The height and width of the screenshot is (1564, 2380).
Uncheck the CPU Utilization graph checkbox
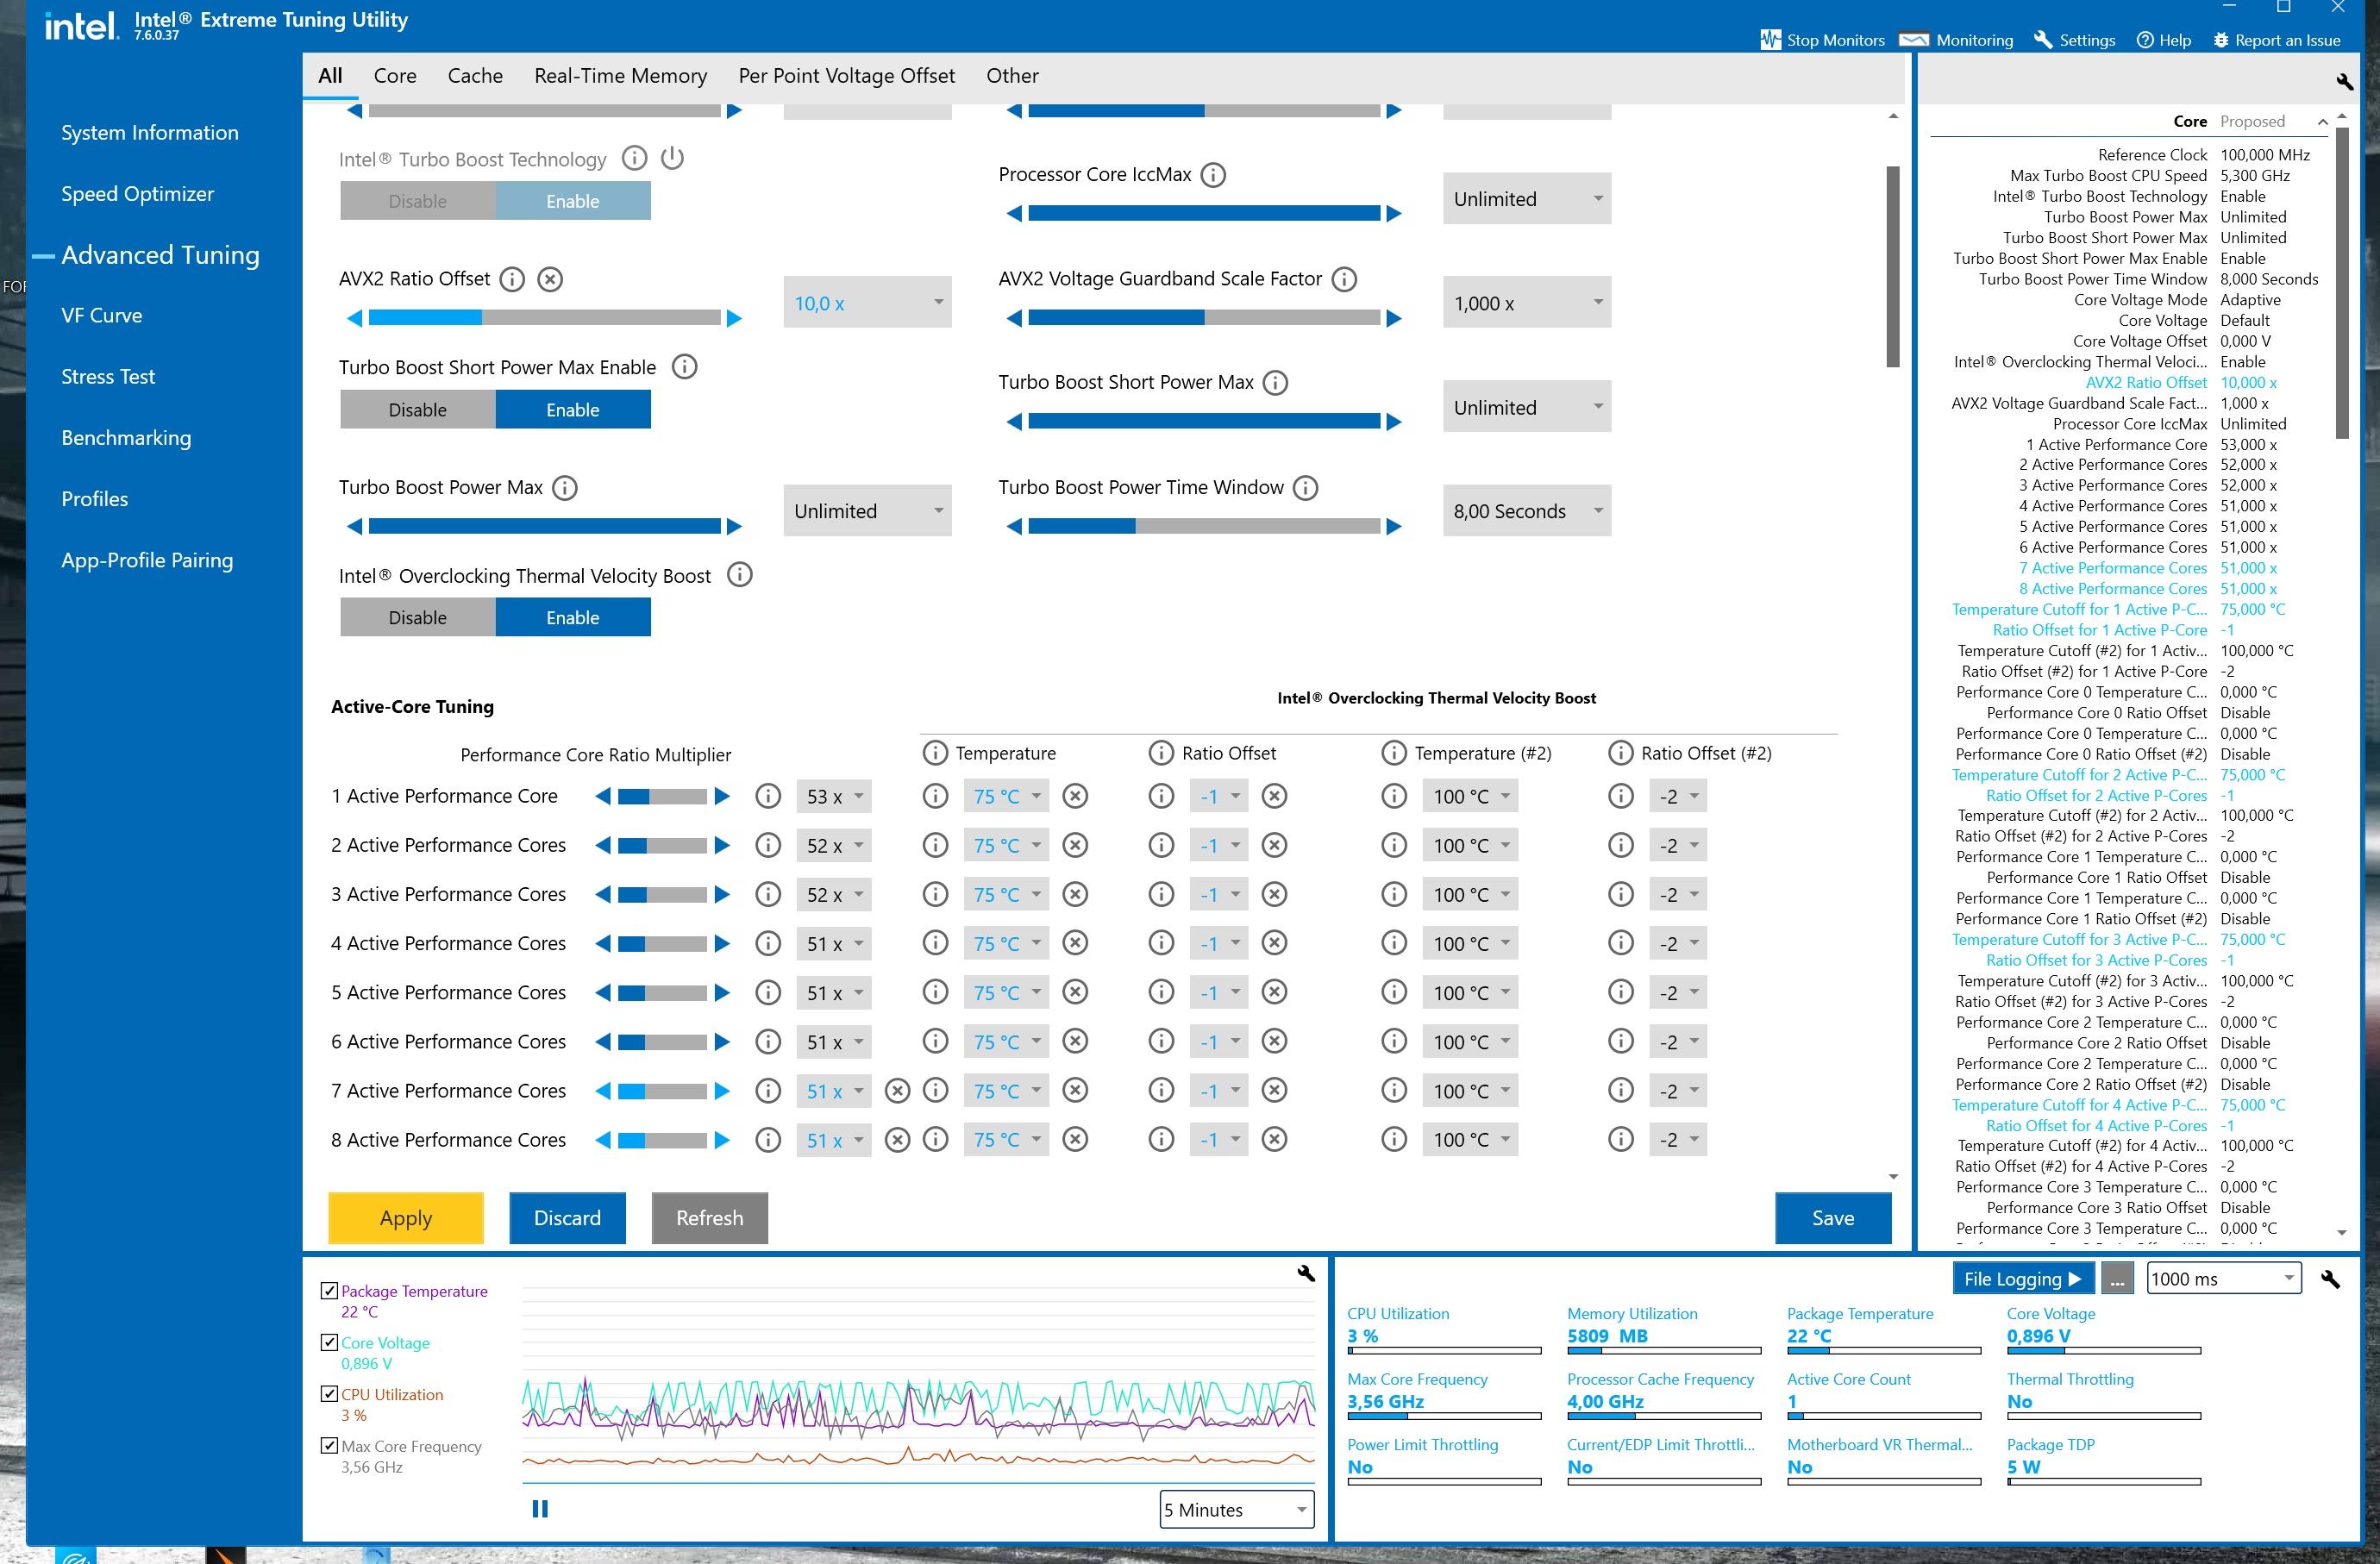click(329, 1394)
